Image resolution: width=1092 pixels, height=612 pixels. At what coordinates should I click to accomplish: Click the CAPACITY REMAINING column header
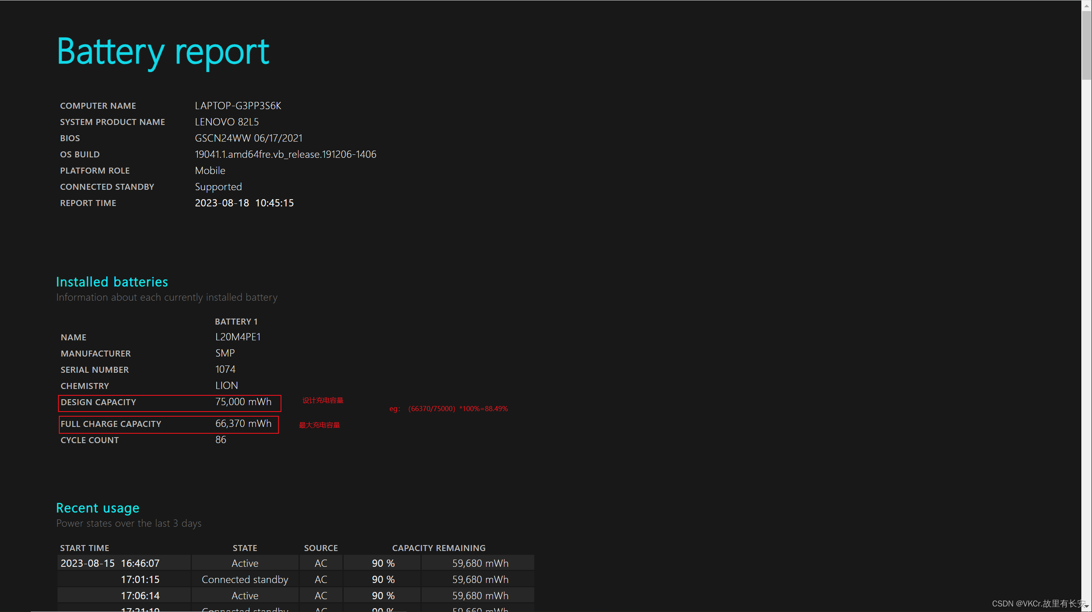tap(439, 548)
